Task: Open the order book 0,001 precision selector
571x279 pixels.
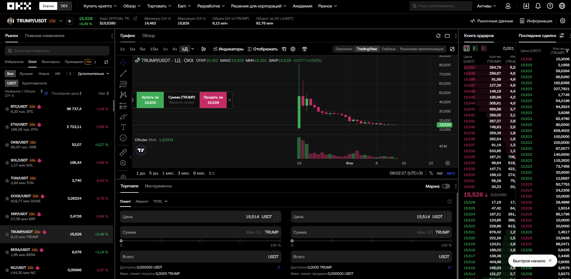Action: click(x=508, y=48)
